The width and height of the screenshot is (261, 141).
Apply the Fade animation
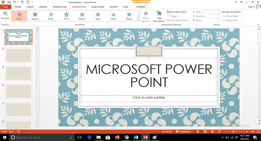51,16
